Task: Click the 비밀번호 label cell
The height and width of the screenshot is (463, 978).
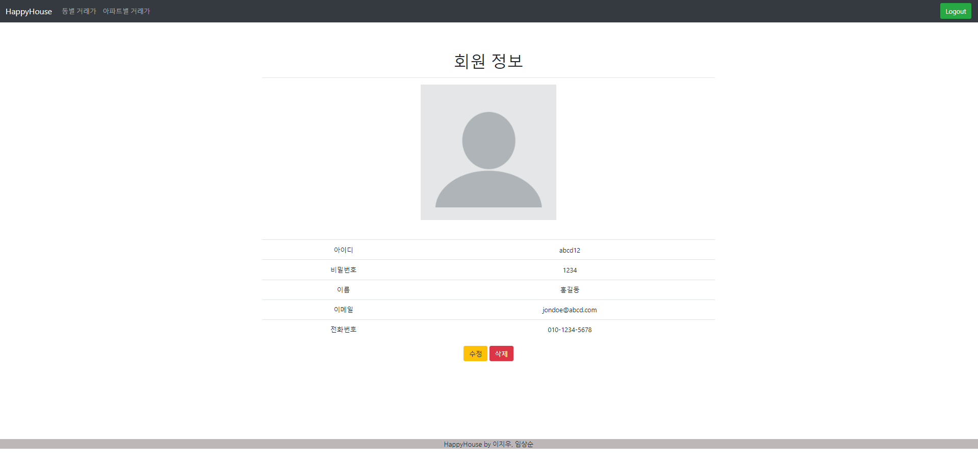Action: tap(343, 270)
